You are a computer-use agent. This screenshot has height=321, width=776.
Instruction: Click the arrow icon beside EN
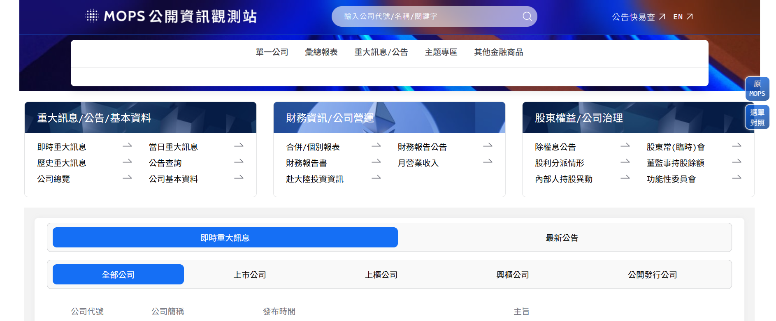(690, 17)
